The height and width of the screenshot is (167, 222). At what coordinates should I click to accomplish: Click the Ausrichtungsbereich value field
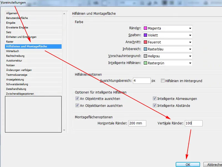click(142, 81)
